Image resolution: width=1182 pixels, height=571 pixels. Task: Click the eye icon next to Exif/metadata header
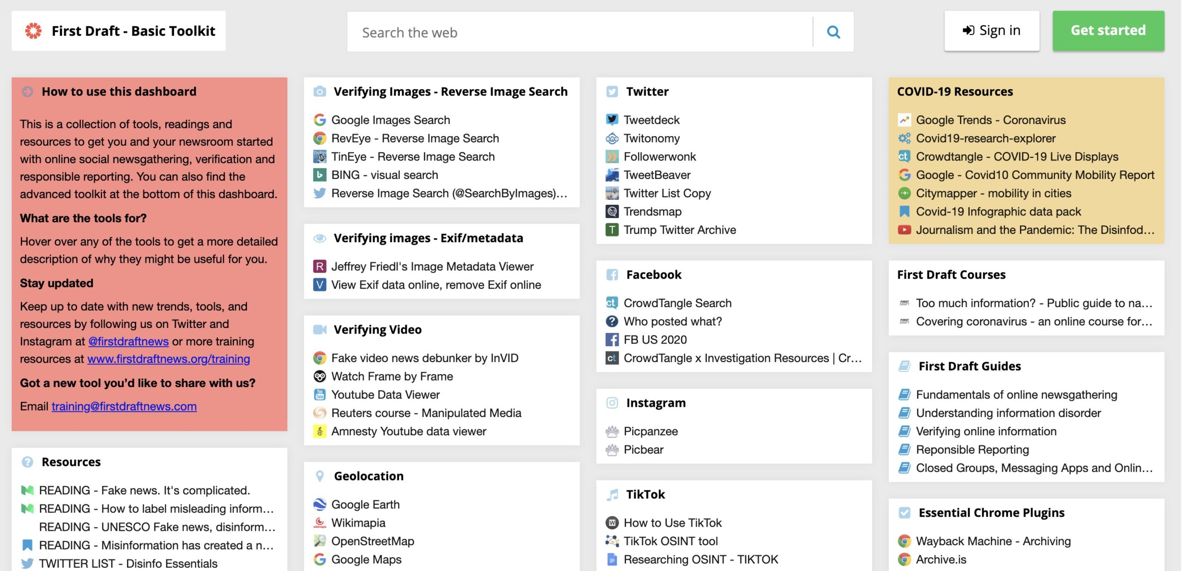[x=320, y=238]
